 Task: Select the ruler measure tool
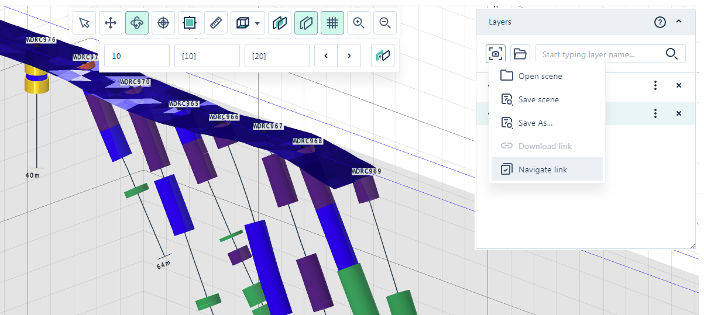216,23
